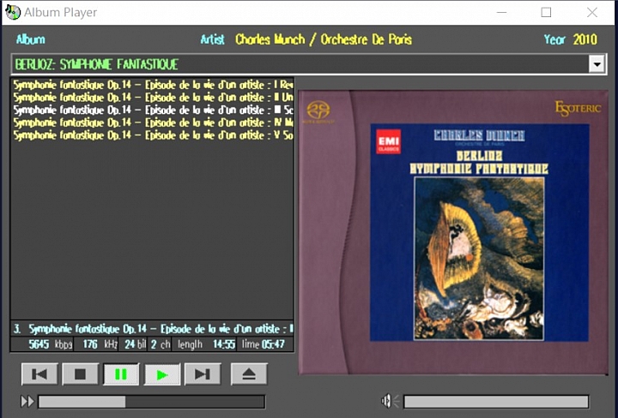Click the 5645 kbps bitrate readout

[x=50, y=344]
